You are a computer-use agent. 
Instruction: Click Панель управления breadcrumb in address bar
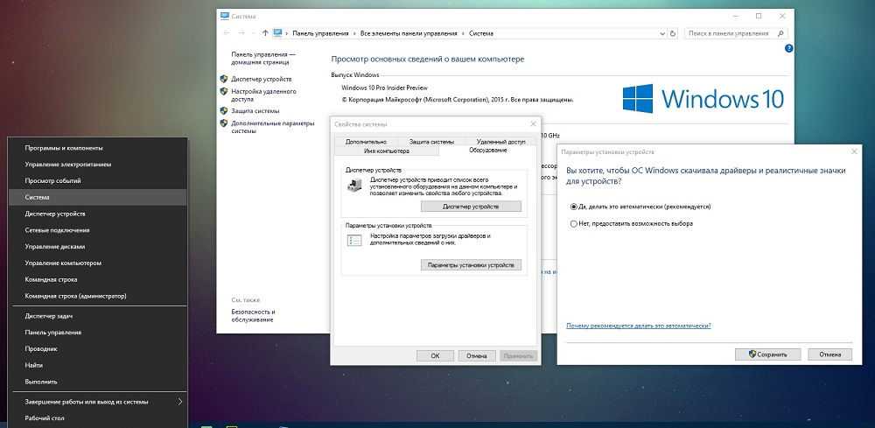click(321, 33)
